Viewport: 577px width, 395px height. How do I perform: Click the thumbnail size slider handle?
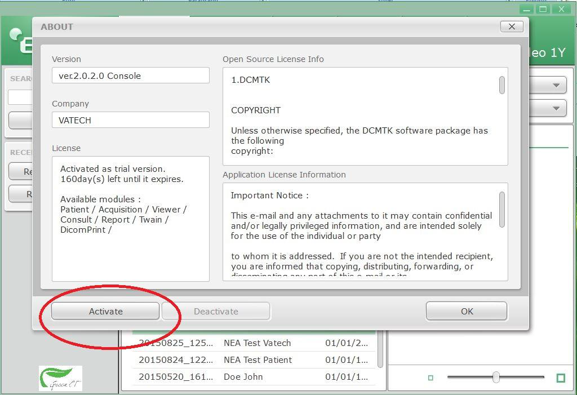coord(496,377)
